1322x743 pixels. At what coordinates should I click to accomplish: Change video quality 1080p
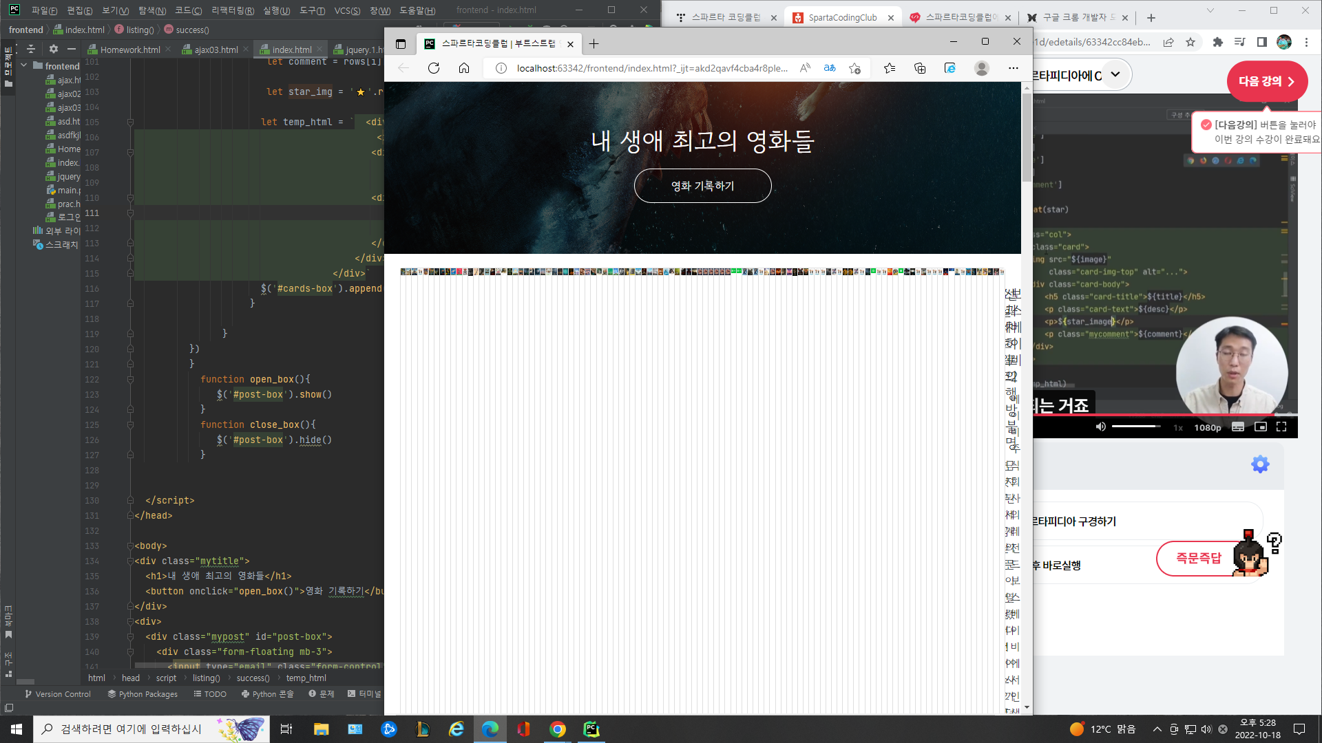(1208, 427)
